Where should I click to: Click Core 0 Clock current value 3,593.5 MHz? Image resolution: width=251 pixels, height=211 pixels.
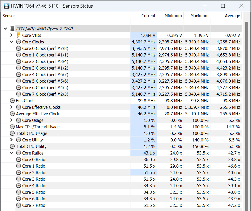coord(144,49)
